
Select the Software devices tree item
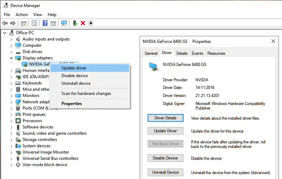[x=38, y=127]
